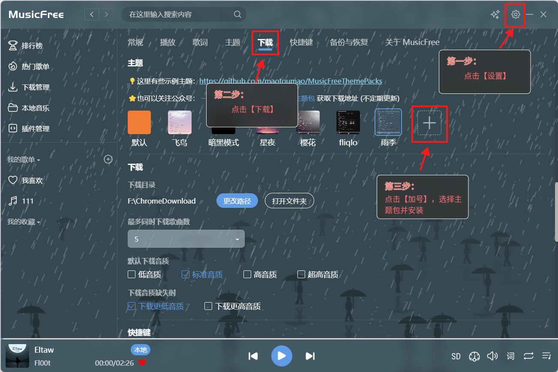The height and width of the screenshot is (372, 558).
Task: Click the Eltaw album cover
Action: click(x=17, y=356)
